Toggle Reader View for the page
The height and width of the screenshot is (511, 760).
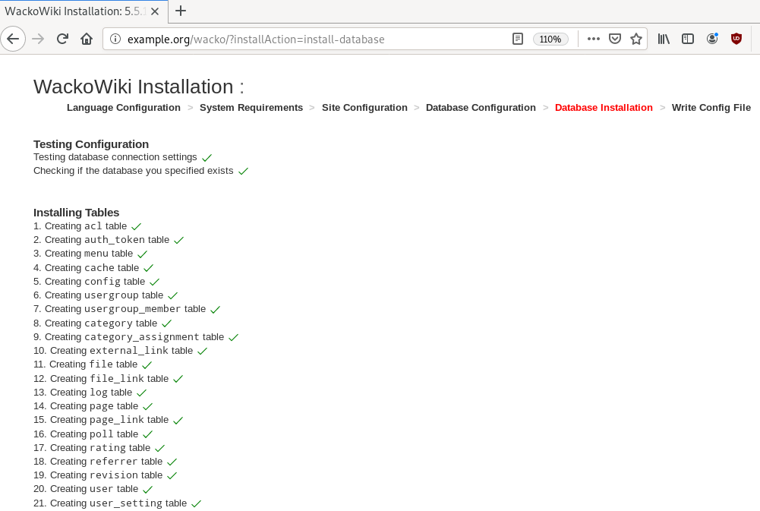(517, 38)
